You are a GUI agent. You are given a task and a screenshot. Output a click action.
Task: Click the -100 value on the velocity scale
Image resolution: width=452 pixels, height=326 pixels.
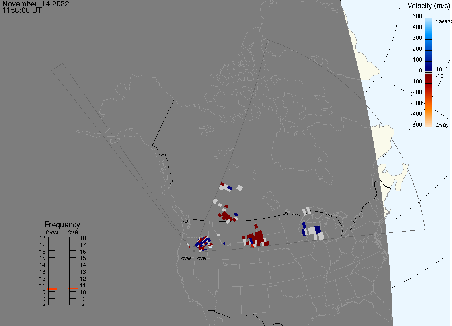416,81
